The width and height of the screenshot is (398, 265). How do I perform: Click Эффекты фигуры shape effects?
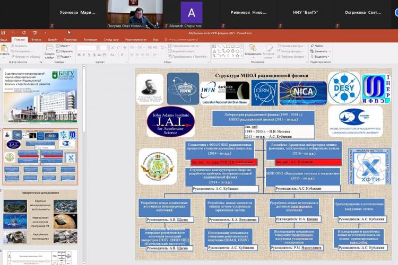(290, 56)
